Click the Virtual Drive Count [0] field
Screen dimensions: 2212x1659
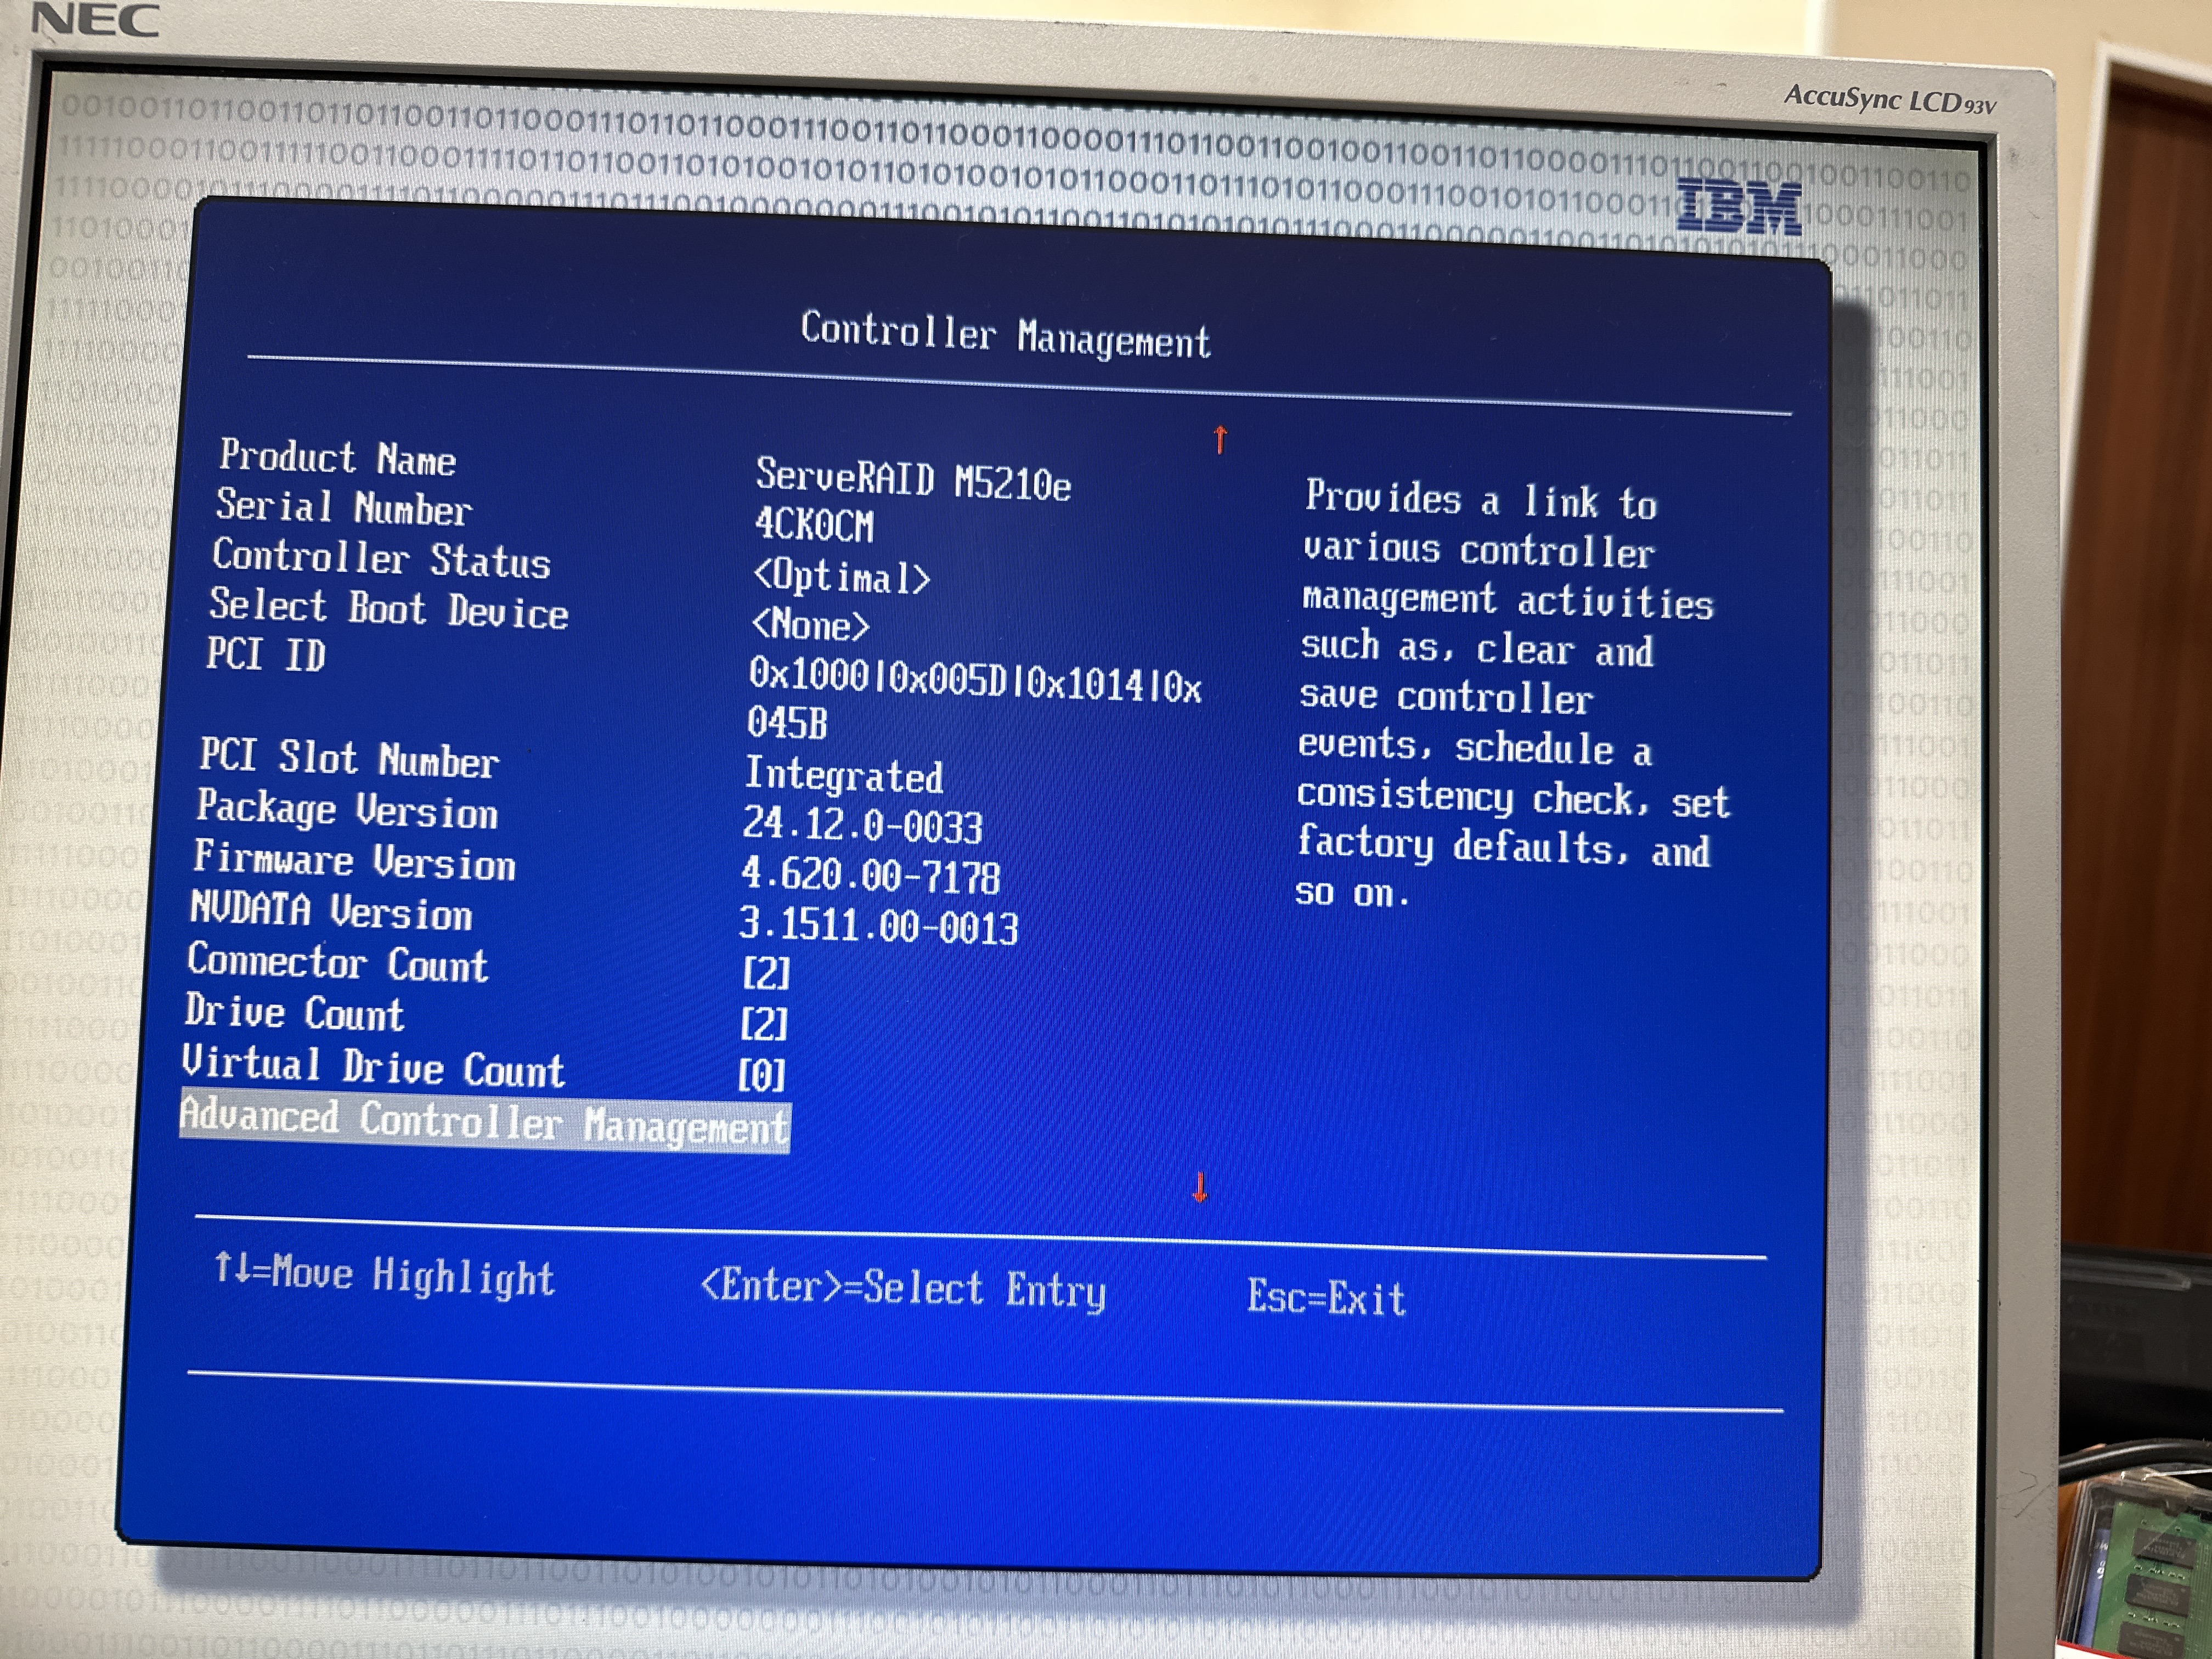pos(761,1075)
